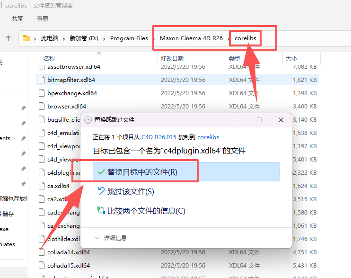Click the corelibs breadcrumb
The image size is (351, 278).
(x=246, y=38)
